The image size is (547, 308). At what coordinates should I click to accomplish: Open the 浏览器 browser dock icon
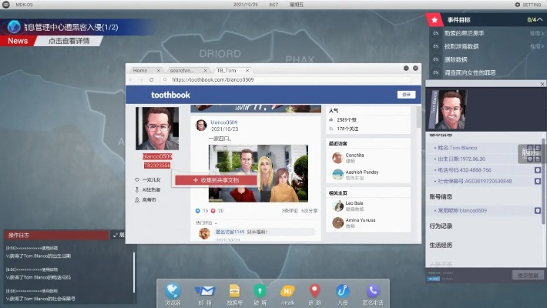[173, 291]
